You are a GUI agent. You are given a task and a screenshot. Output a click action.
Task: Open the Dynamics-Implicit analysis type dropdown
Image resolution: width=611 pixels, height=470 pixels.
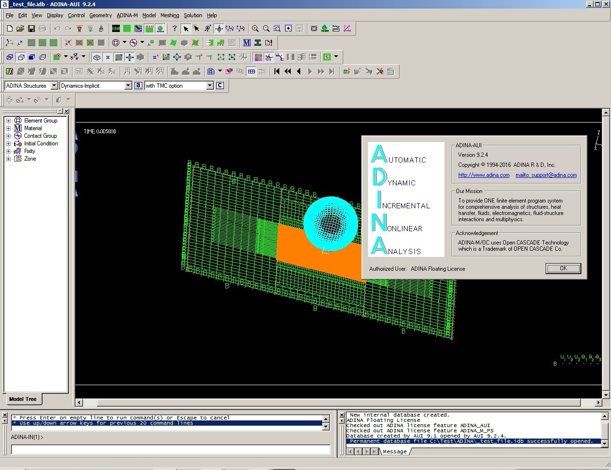pyautogui.click(x=128, y=86)
